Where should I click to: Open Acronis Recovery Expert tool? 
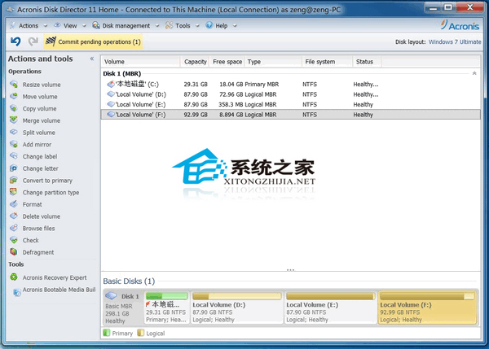[x=54, y=277]
